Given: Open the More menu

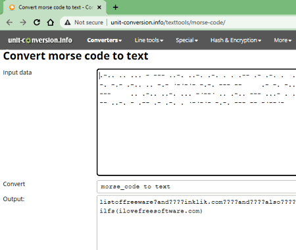Looking at the screenshot, I should tap(283, 40).
